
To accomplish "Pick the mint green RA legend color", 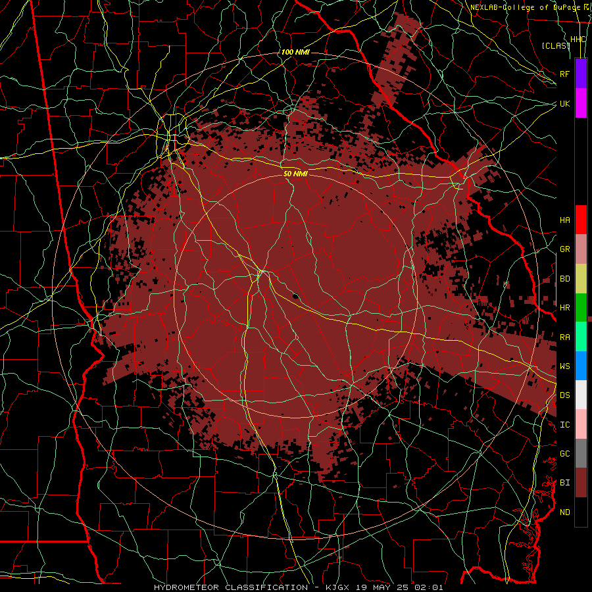I will tap(581, 337).
